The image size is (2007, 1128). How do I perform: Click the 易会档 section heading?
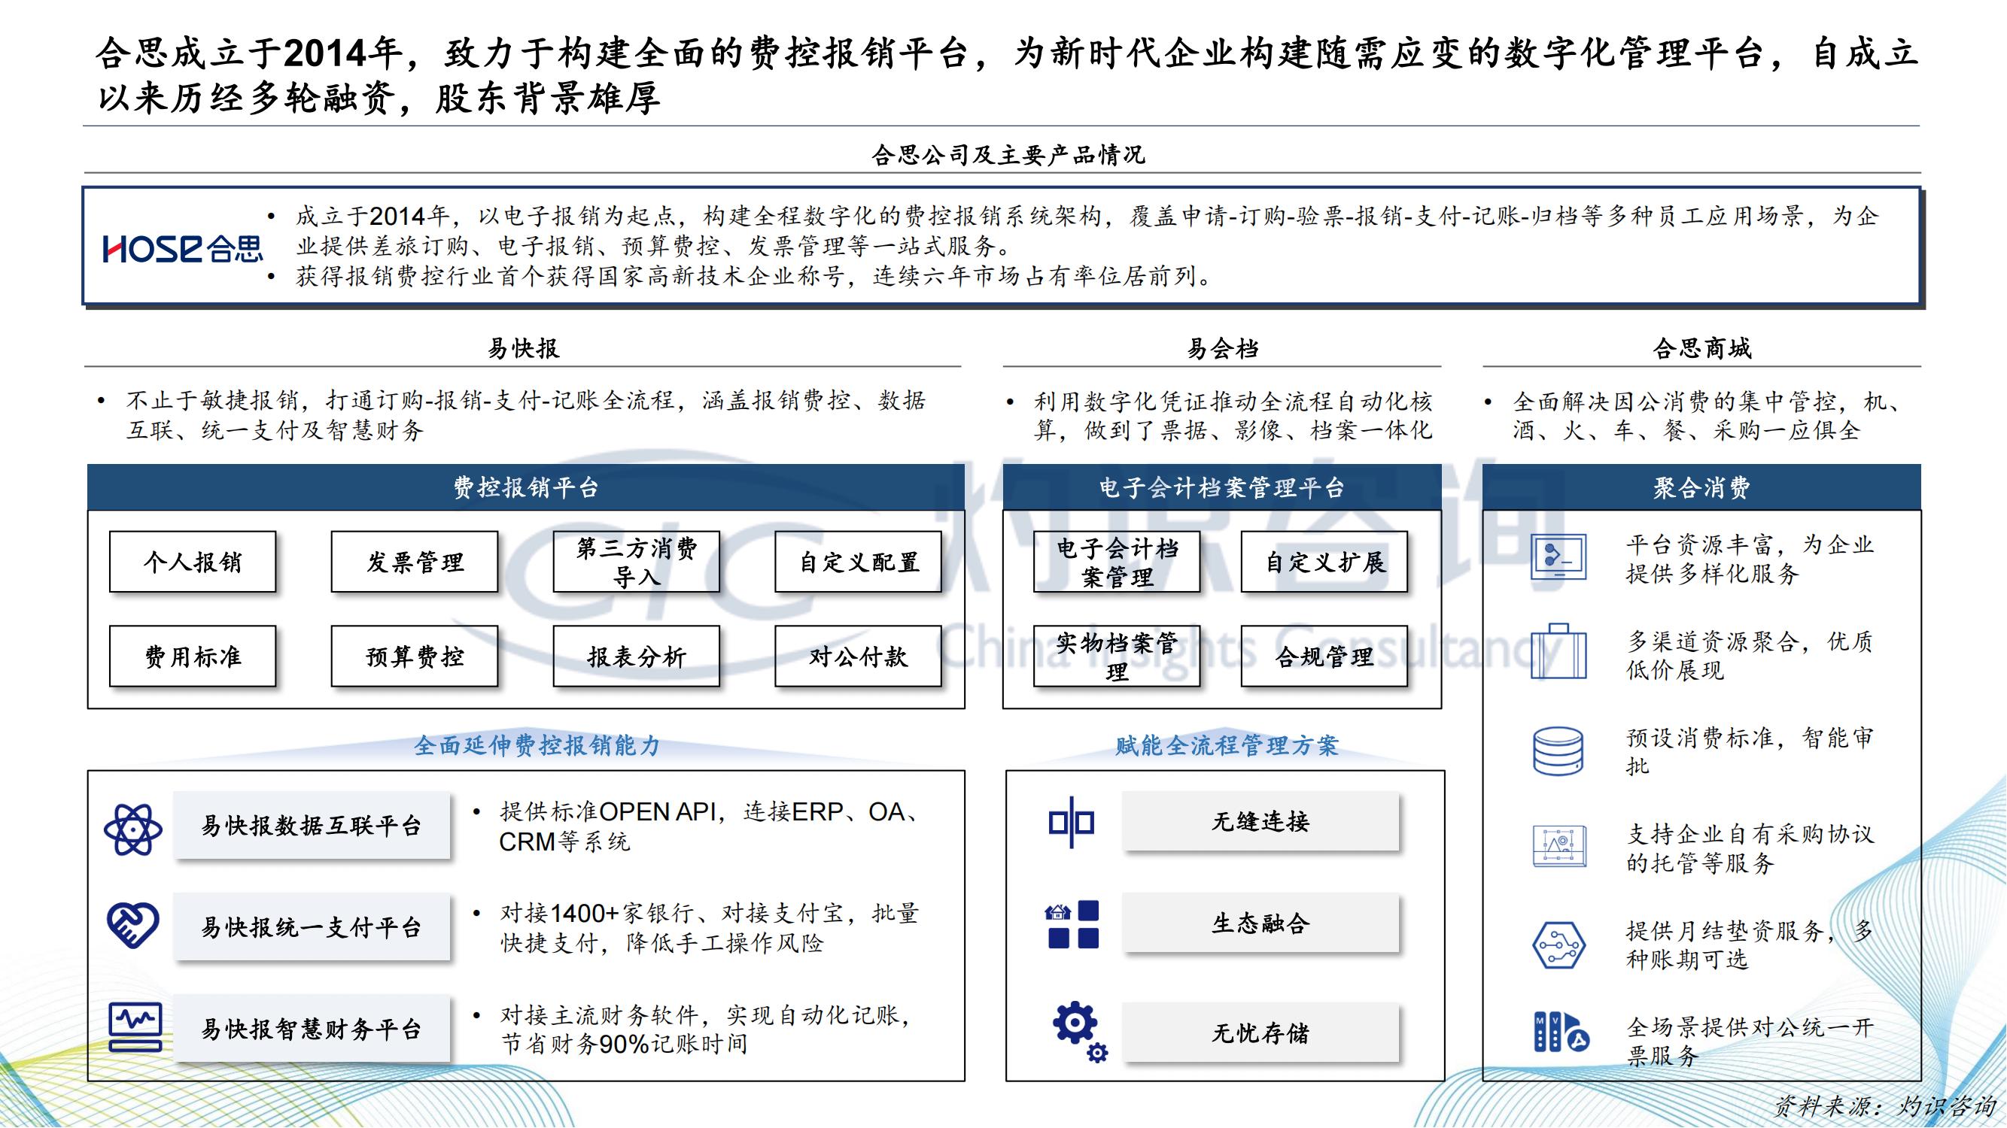pyautogui.click(x=1221, y=348)
